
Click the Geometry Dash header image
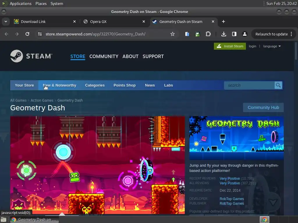pos(236,138)
